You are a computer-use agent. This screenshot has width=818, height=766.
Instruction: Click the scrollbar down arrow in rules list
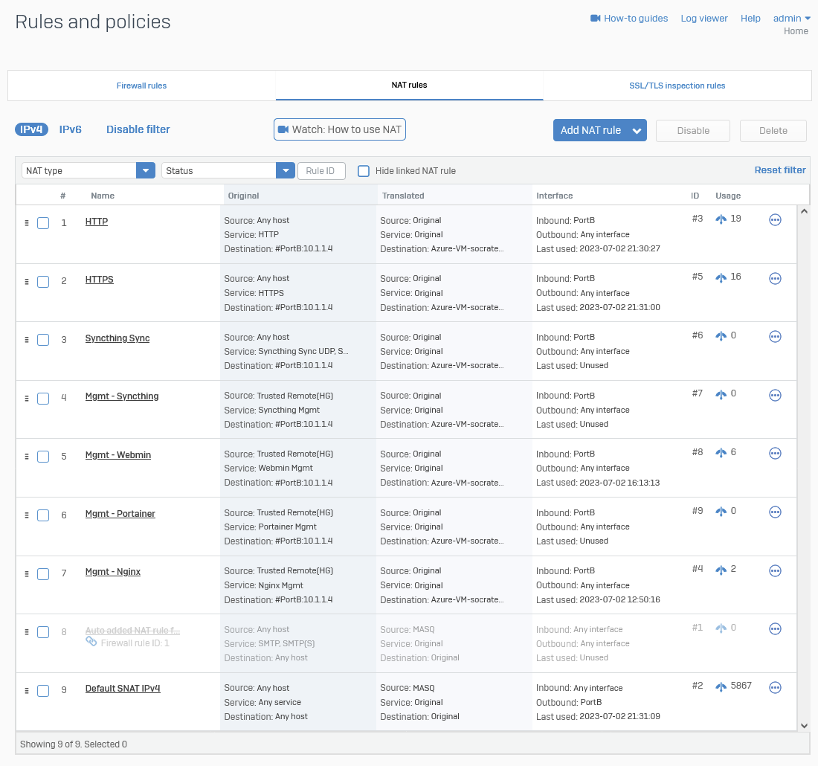pyautogui.click(x=803, y=725)
